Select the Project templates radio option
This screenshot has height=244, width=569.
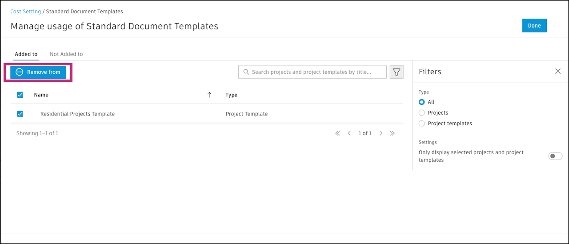point(422,124)
